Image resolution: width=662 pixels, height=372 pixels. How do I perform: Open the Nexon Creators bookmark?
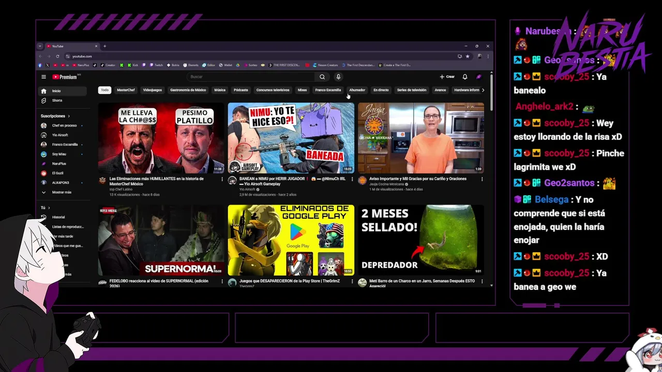click(325, 65)
